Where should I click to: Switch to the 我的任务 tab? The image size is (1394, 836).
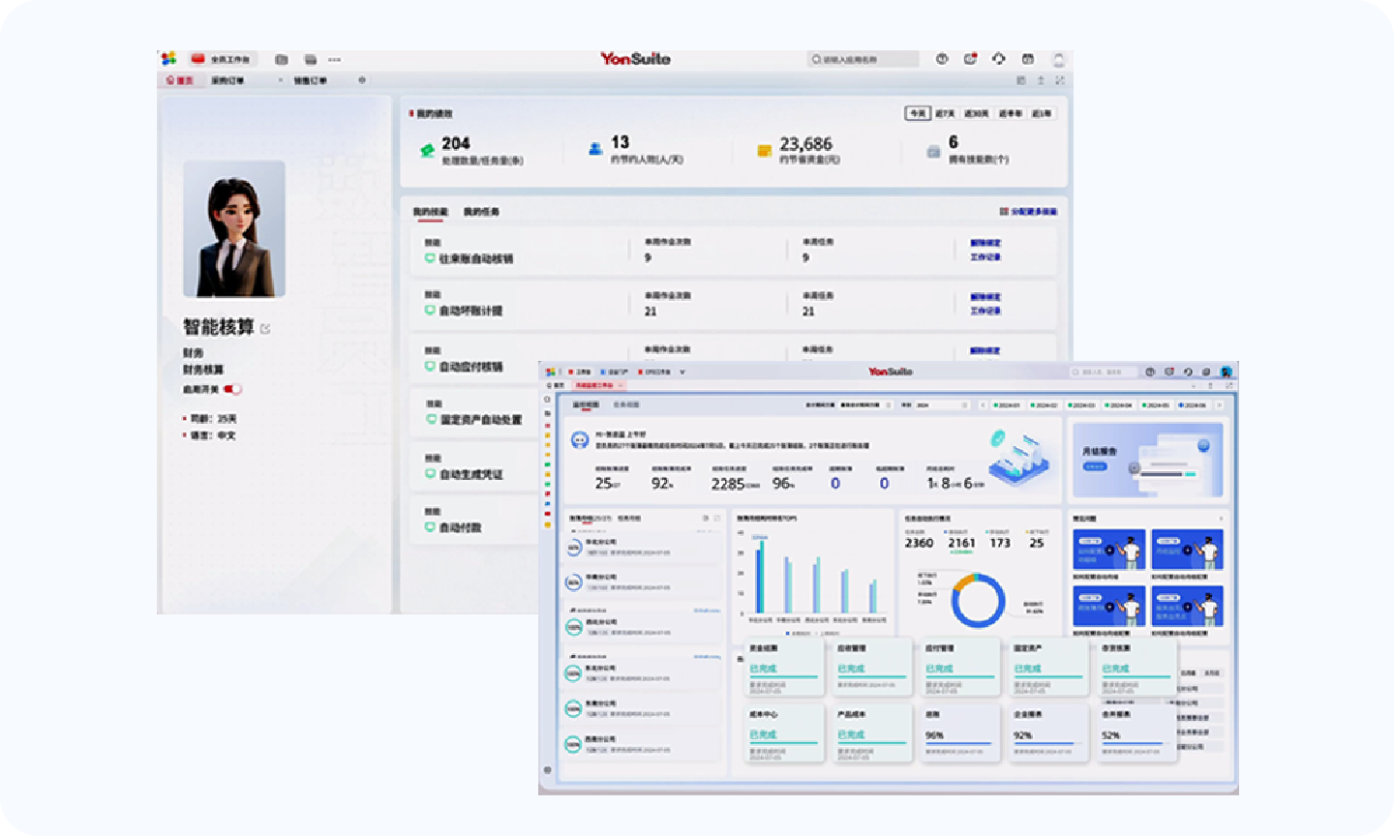pos(481,212)
